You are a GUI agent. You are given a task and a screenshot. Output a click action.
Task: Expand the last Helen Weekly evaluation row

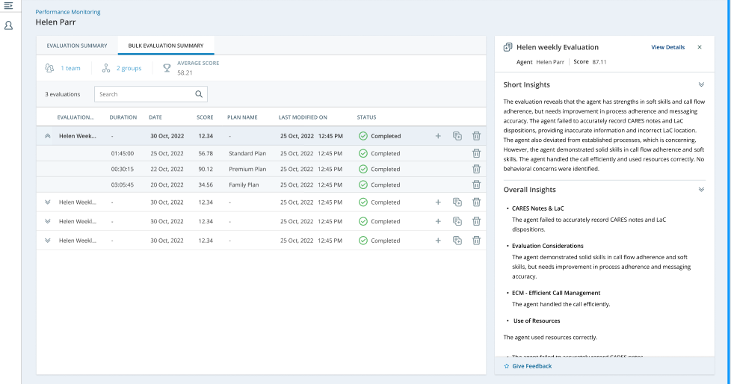[x=48, y=241]
